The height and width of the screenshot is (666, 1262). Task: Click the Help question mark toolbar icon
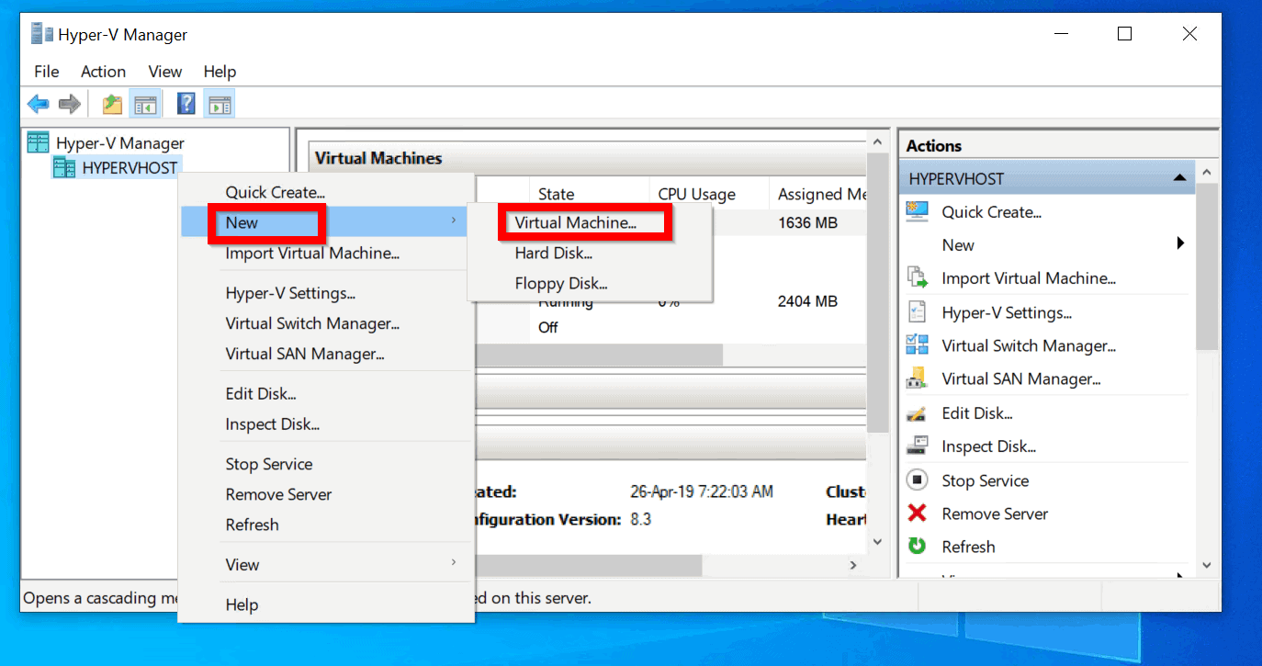coord(186,103)
